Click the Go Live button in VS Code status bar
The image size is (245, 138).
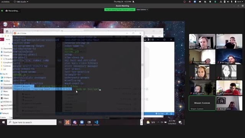tap(160, 113)
